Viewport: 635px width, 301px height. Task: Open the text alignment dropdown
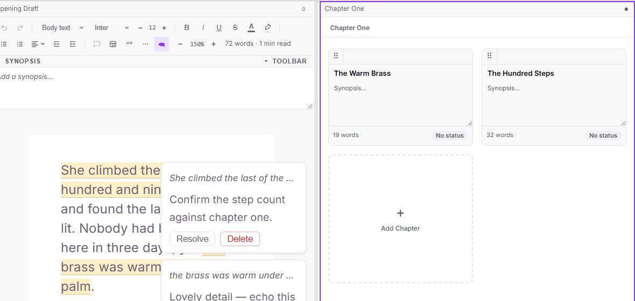(x=38, y=44)
